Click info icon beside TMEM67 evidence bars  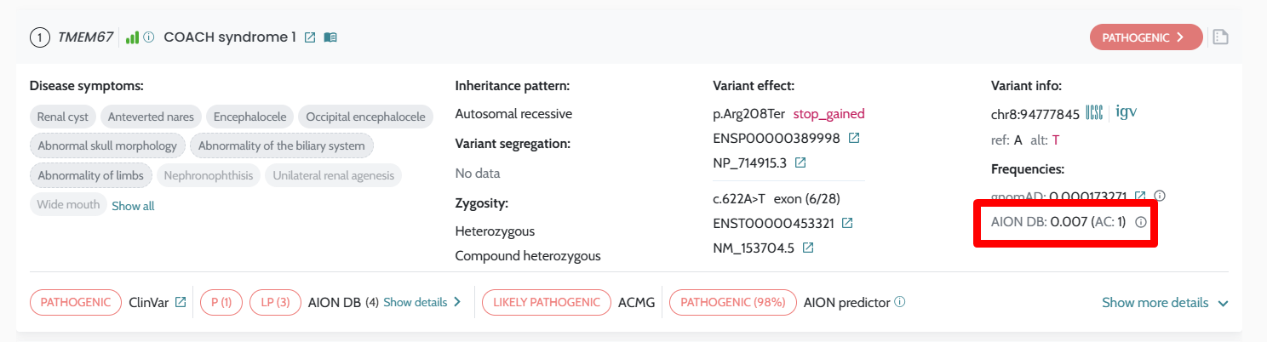tap(148, 37)
